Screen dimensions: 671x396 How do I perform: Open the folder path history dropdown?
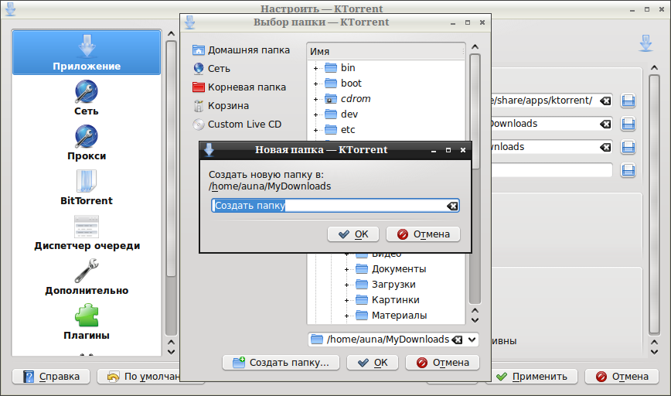point(472,340)
